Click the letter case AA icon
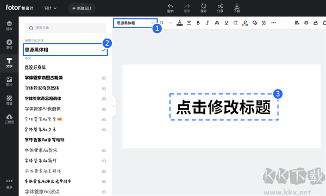The width and height of the screenshot is (326, 196). (x=217, y=23)
